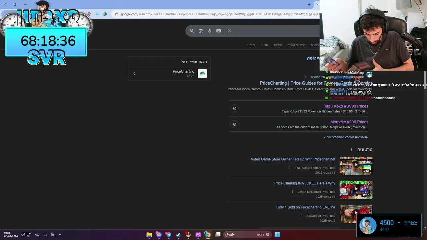Start voice search with microphone icon
Screen dimensions: 427x240
(x=209, y=31)
